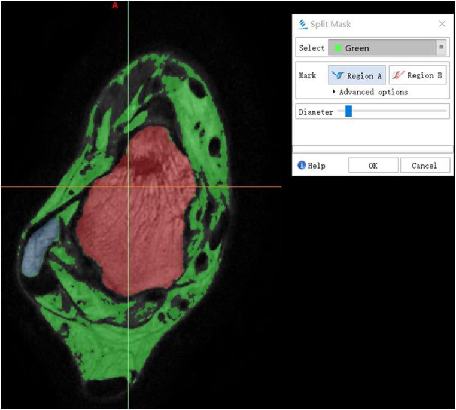Close the Split Mask dialog
This screenshot has height=410, width=456.
442,24
